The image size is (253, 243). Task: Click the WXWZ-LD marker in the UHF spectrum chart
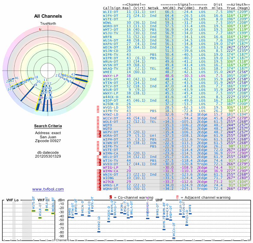[x=99, y=232]
